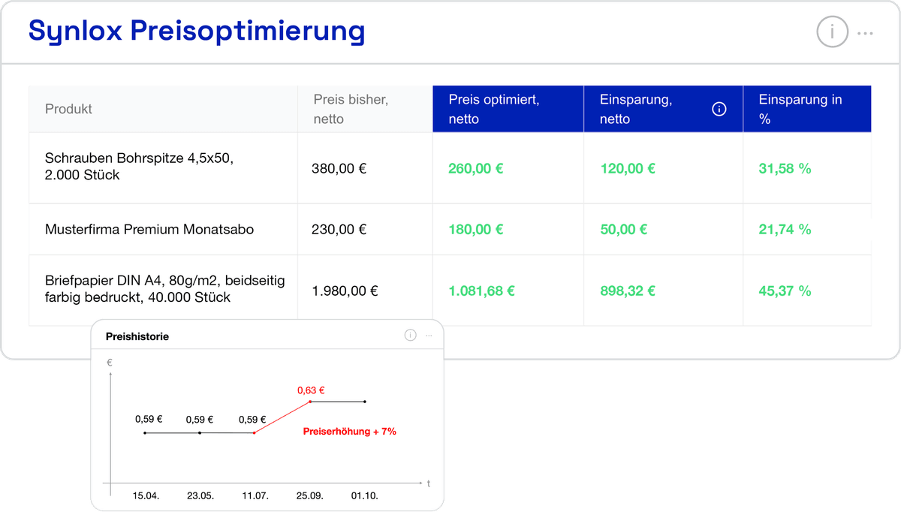The height and width of the screenshot is (512, 901).
Task: Open the three-dot menu in the main header
Action: coord(865,33)
